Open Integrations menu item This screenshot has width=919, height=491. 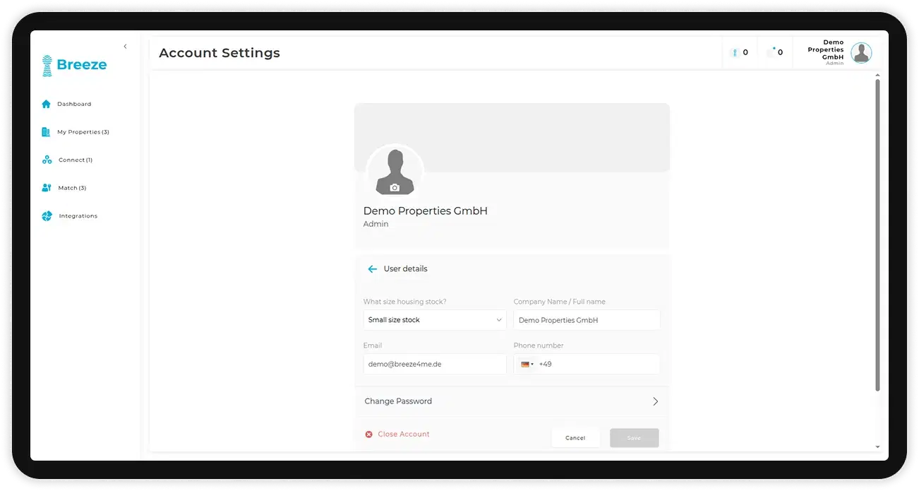78,216
